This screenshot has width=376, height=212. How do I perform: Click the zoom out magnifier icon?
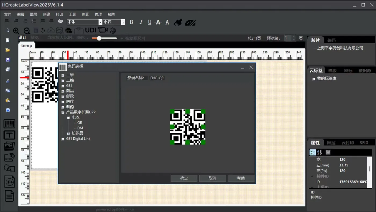coord(27,31)
